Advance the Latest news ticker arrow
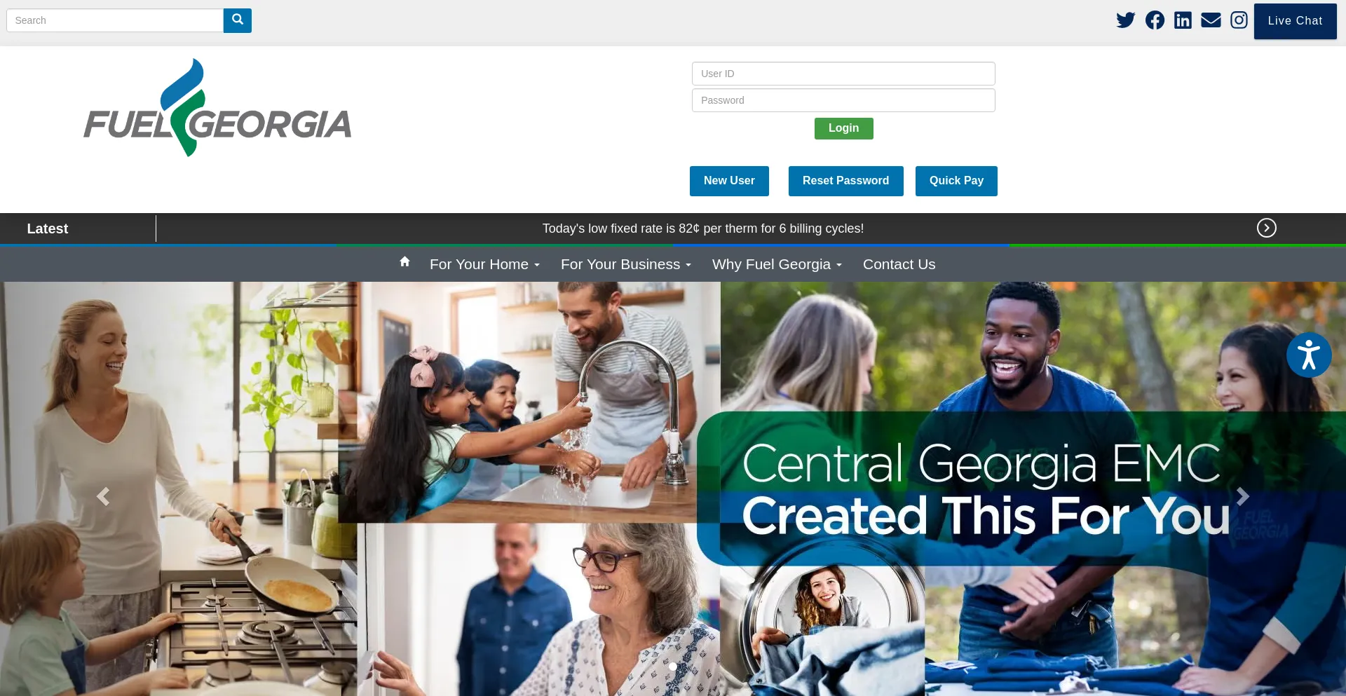The image size is (1346, 696). coord(1266,228)
